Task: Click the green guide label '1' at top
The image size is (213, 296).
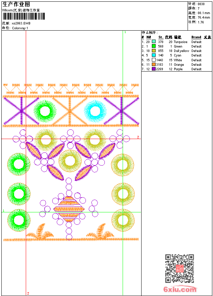Action: coord(125,32)
